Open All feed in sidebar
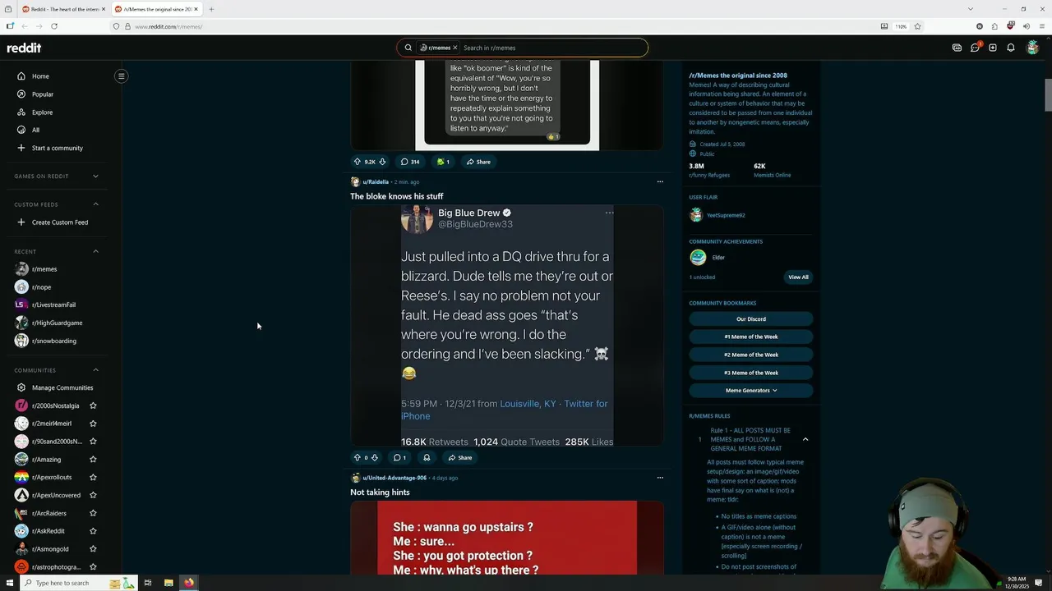Viewport: 1052px width, 591px height. click(35, 130)
